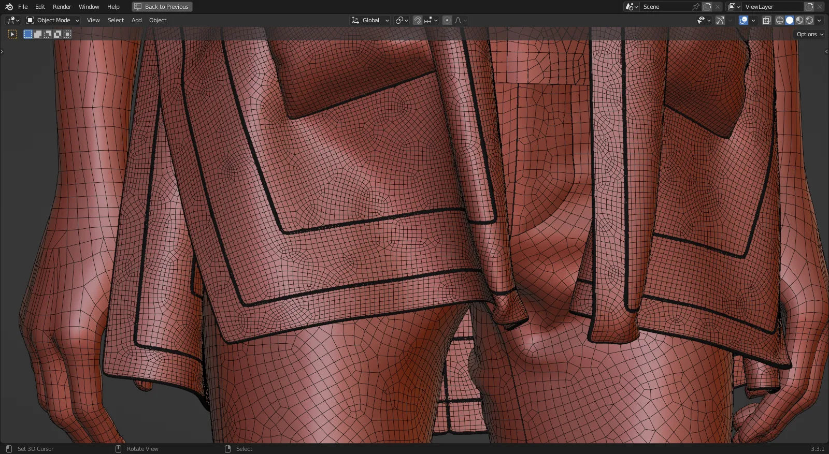This screenshot has height=454, width=829.
Task: Choose the Intersect Selection mode icon
Action: [x=67, y=34]
